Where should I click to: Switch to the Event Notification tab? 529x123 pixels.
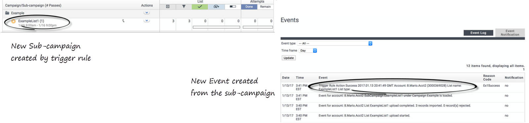pyautogui.click(x=510, y=33)
